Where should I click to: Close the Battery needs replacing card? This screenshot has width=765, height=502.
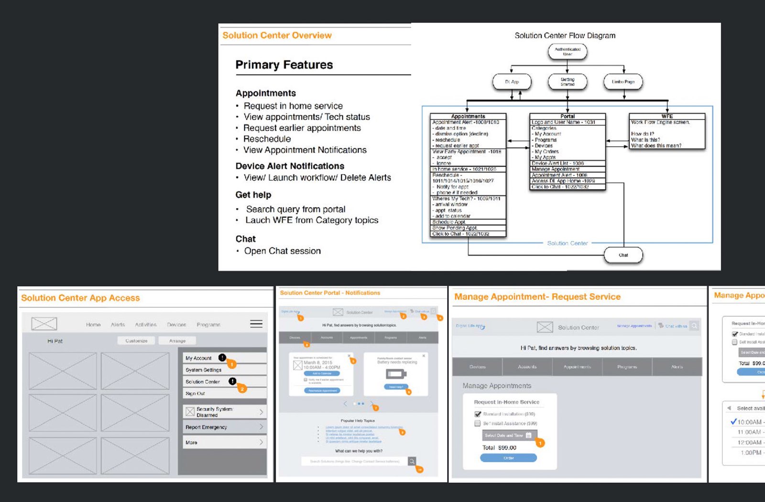click(x=424, y=356)
